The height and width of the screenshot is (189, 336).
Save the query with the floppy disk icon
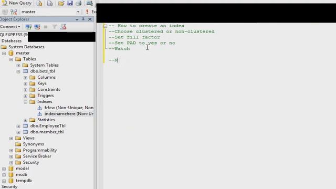[70, 3]
